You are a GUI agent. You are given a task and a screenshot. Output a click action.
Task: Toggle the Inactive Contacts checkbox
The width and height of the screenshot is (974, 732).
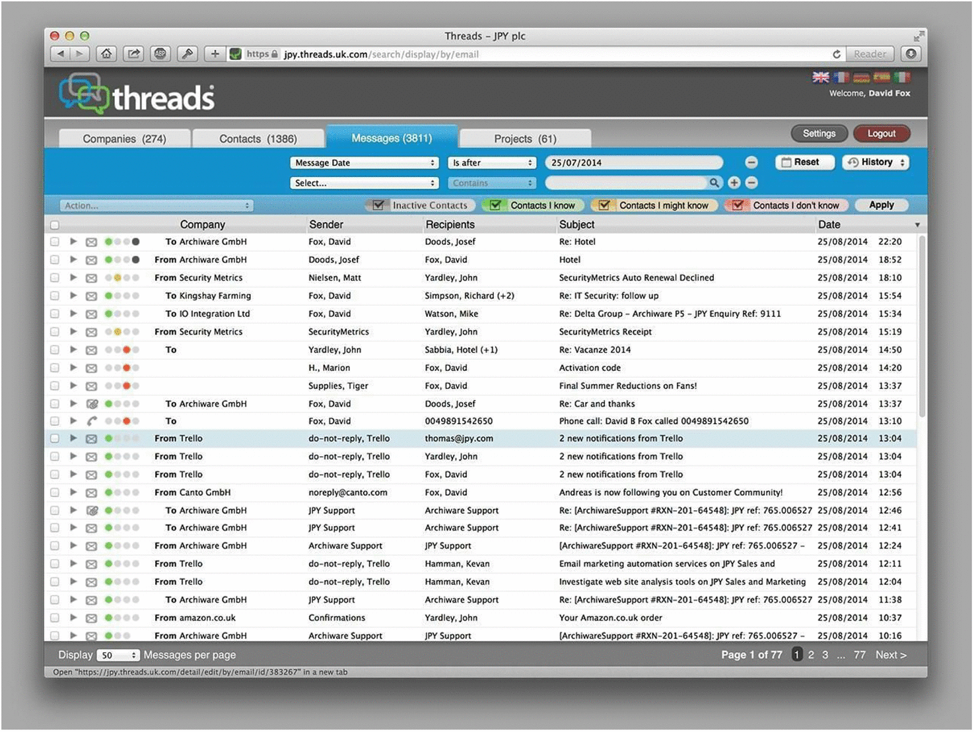(x=378, y=205)
